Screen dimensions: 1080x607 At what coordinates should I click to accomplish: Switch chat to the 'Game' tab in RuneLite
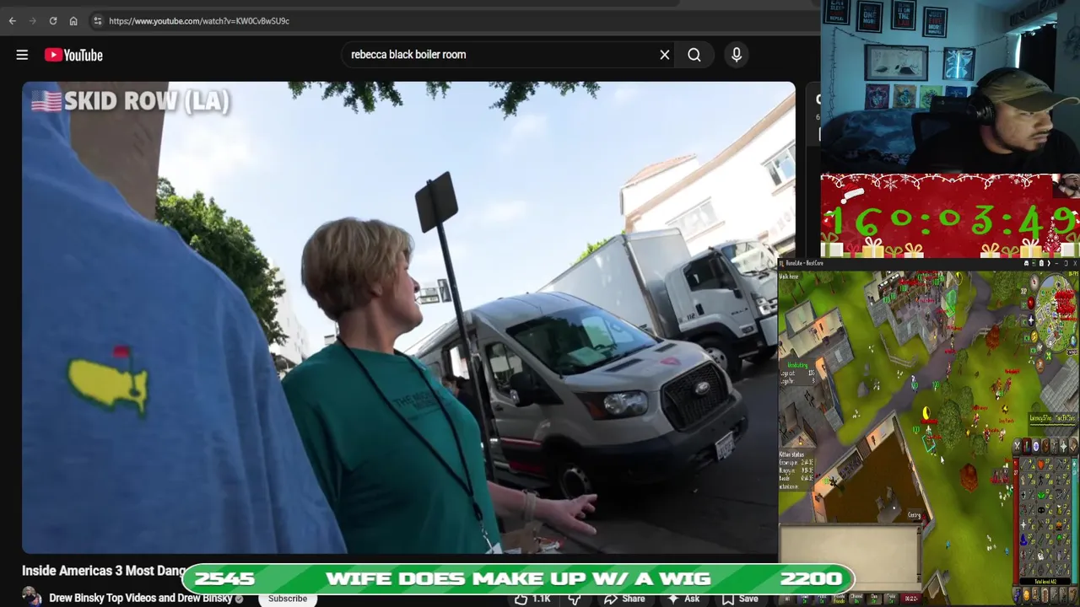pos(805,599)
